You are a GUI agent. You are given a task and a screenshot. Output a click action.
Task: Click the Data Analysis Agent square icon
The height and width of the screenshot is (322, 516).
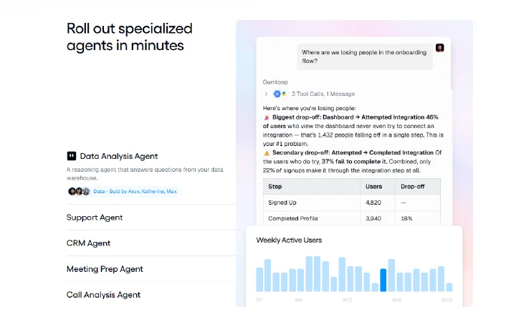(72, 156)
